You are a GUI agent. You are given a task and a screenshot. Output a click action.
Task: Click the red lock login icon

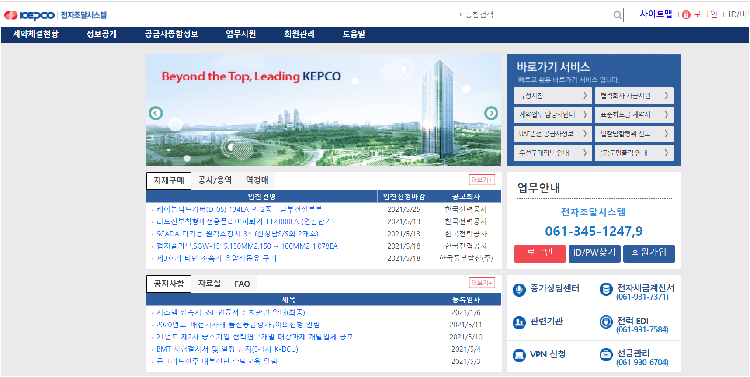pos(686,15)
